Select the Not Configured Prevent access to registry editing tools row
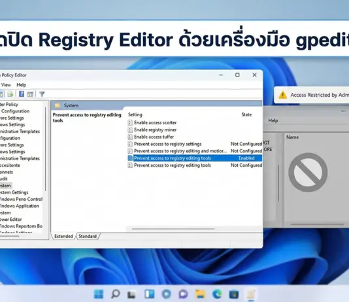The height and width of the screenshot is (302, 349). pos(195,165)
